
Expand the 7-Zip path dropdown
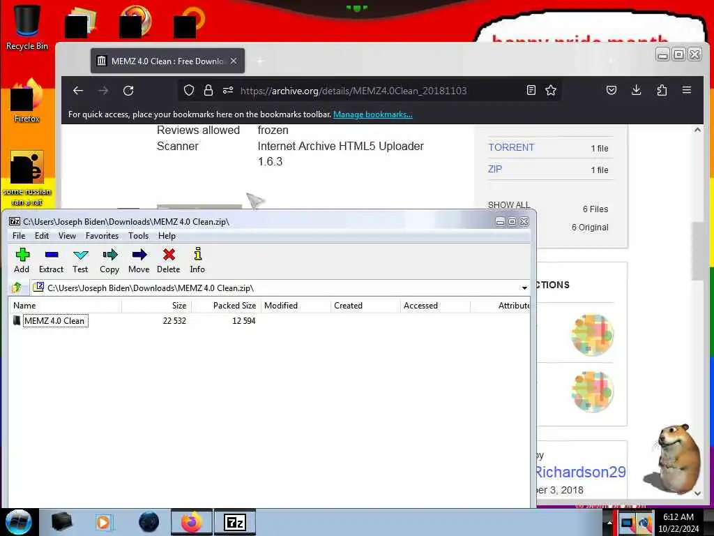(524, 288)
